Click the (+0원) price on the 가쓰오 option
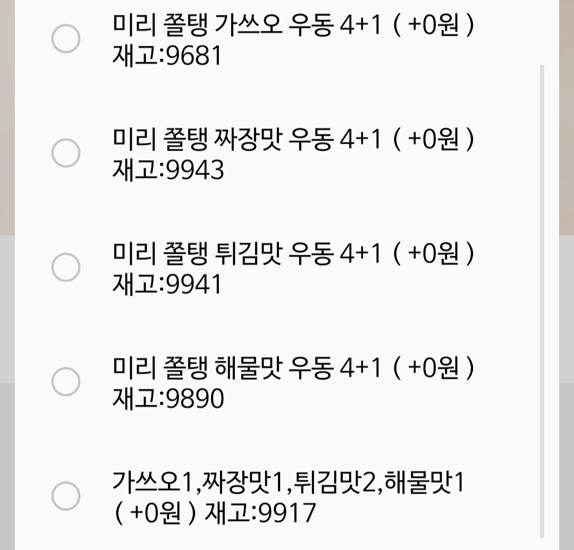The height and width of the screenshot is (550, 574). 433,27
